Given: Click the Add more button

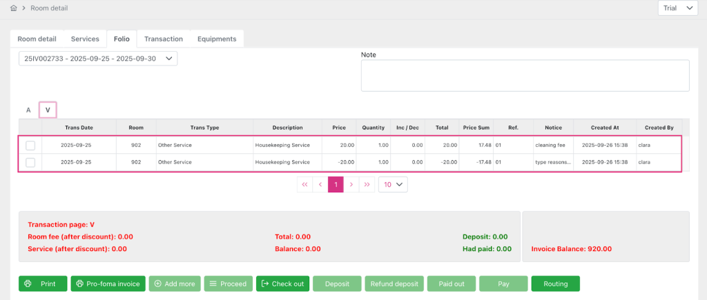Looking at the screenshot, I should 174,283.
